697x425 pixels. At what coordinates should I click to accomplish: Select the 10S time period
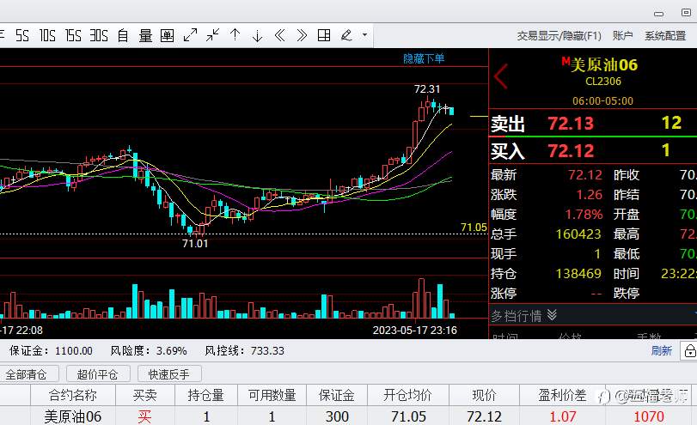(47, 35)
